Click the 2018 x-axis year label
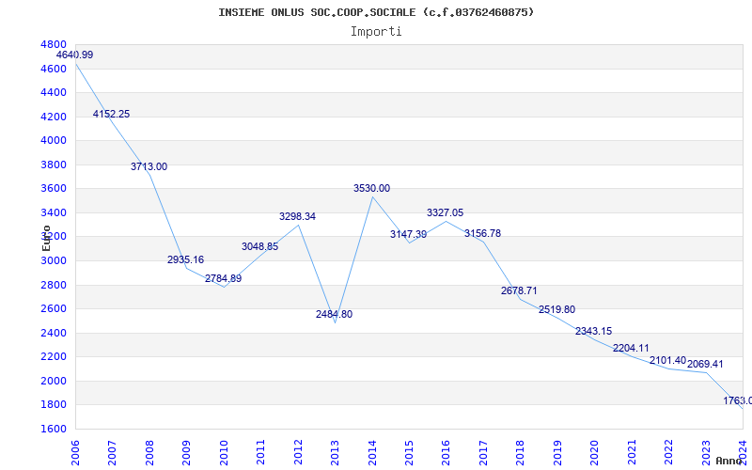Viewport: 752px width, 470px height. [x=521, y=453]
